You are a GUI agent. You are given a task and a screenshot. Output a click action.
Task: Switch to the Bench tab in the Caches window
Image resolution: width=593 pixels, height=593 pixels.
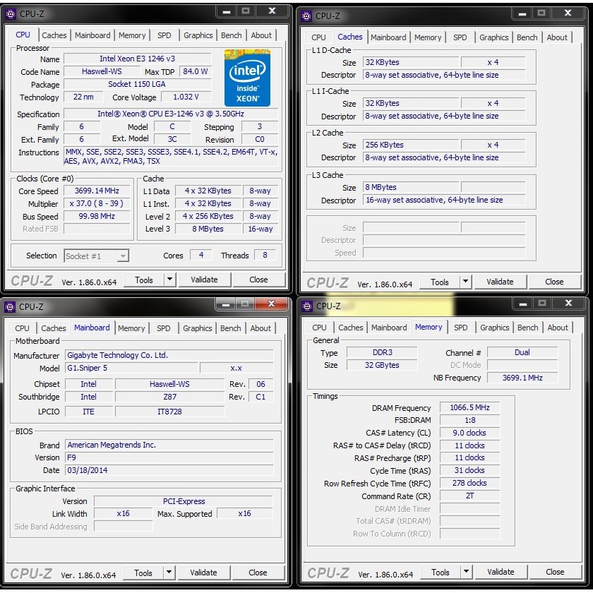pos(527,37)
